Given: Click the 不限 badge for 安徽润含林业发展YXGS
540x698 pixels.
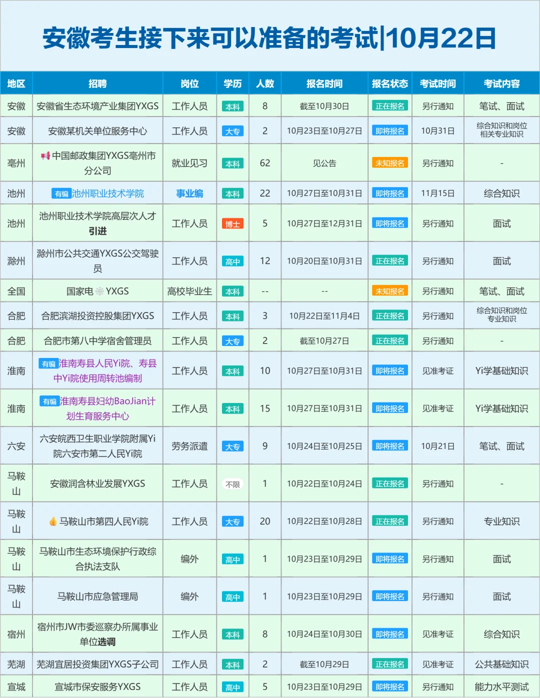Looking at the screenshot, I should pyautogui.click(x=232, y=483).
